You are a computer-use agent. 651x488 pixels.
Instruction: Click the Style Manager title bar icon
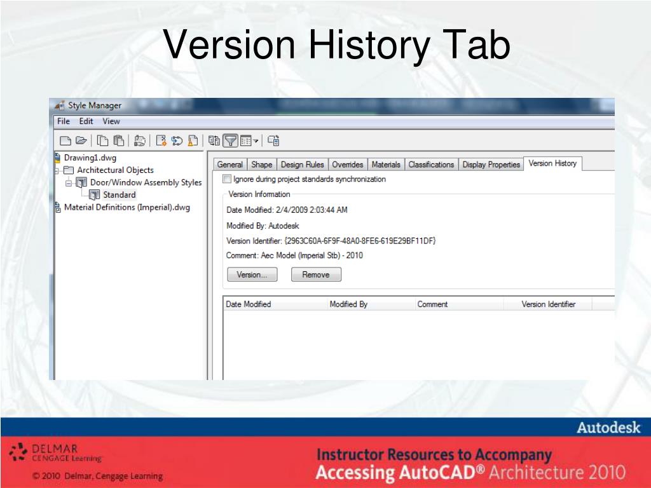pos(60,105)
